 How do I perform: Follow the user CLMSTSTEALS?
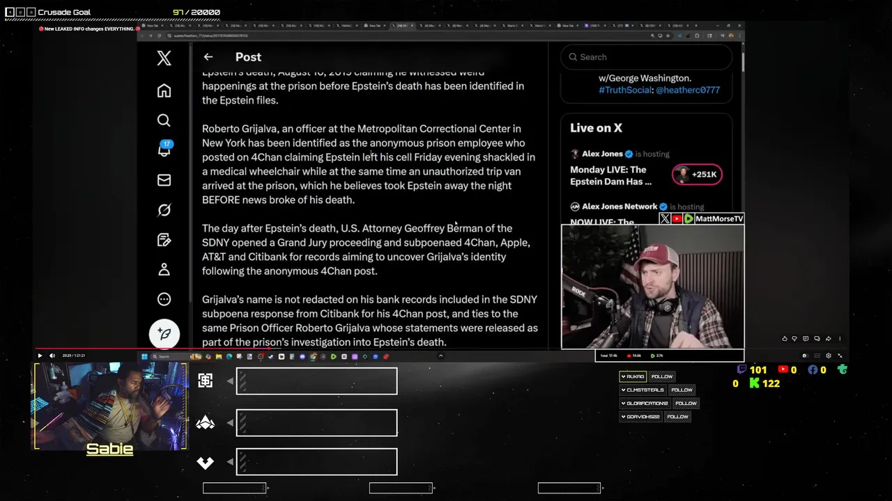tap(682, 390)
